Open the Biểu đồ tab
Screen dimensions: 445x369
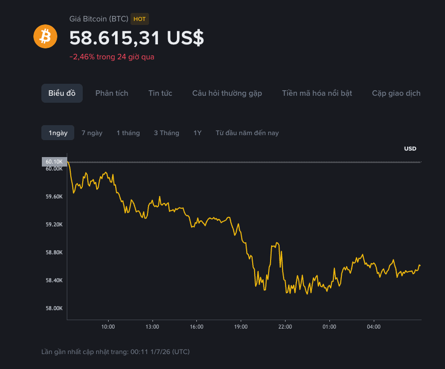(62, 93)
